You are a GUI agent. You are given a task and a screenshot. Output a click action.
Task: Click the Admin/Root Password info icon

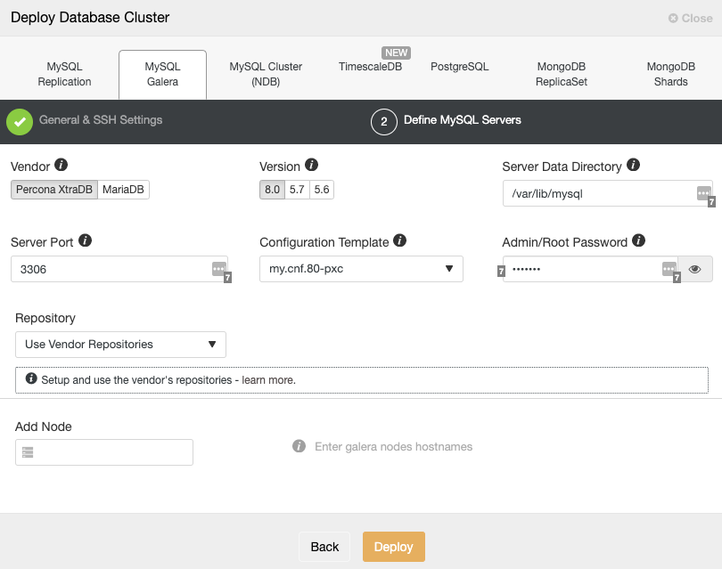(x=638, y=240)
